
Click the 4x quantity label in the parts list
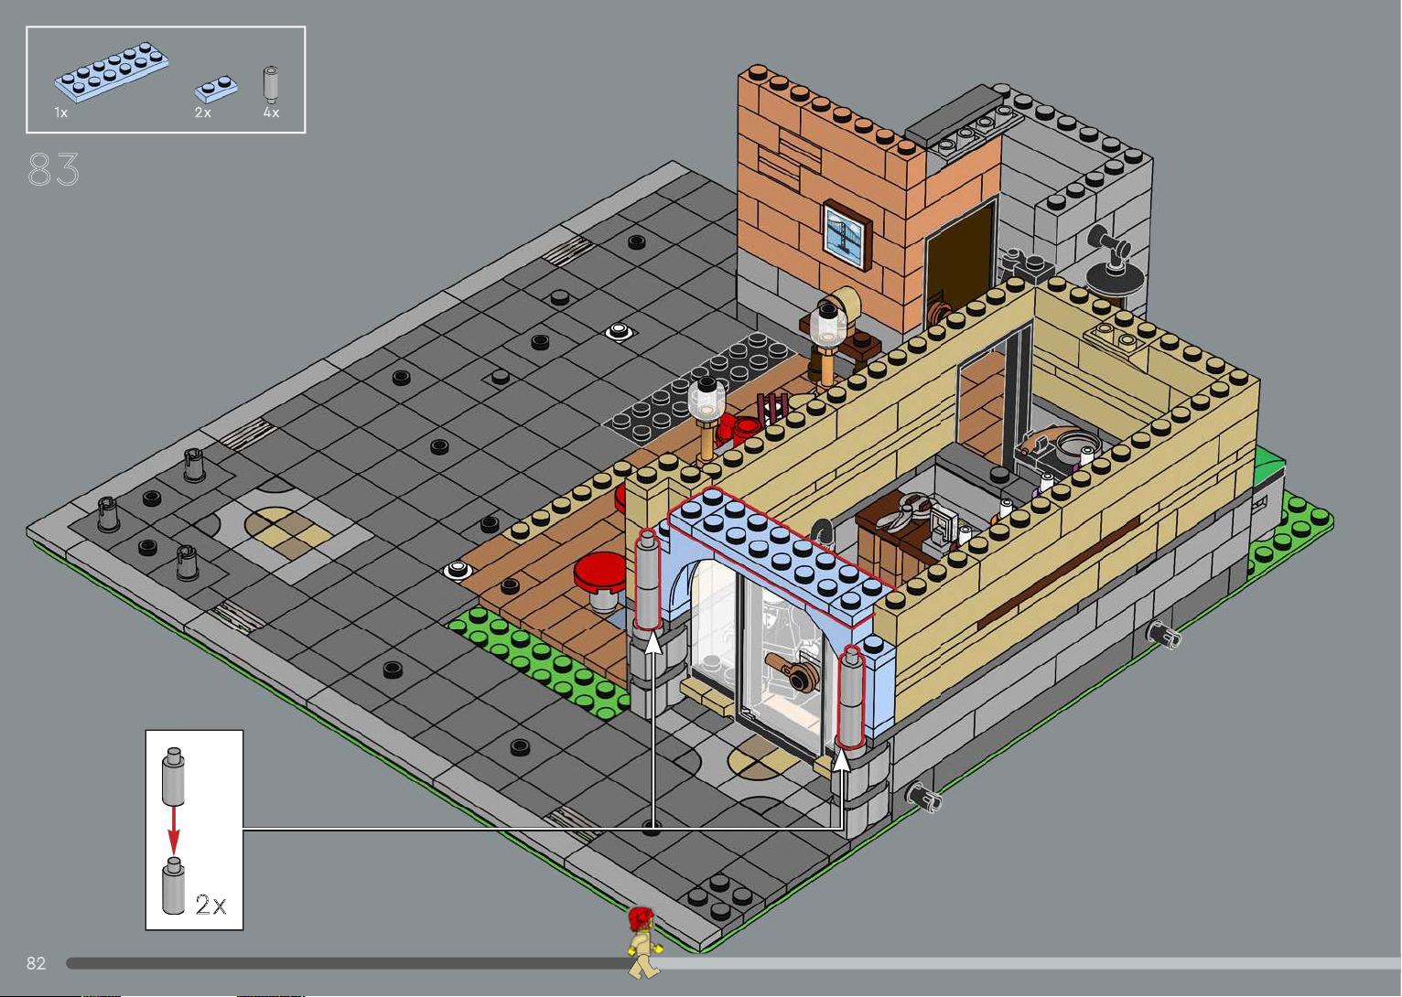tap(271, 113)
